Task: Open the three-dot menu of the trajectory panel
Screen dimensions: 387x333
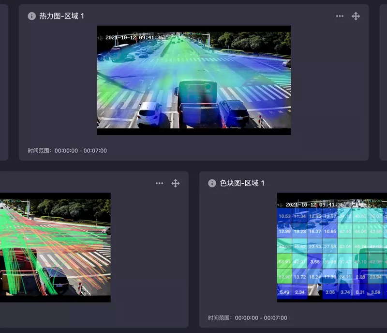Action: pyautogui.click(x=160, y=183)
